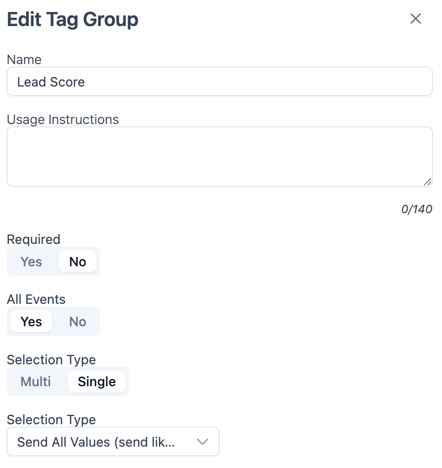Focus the Usage Instructions text area
This screenshot has height=468, width=442.
point(219,156)
